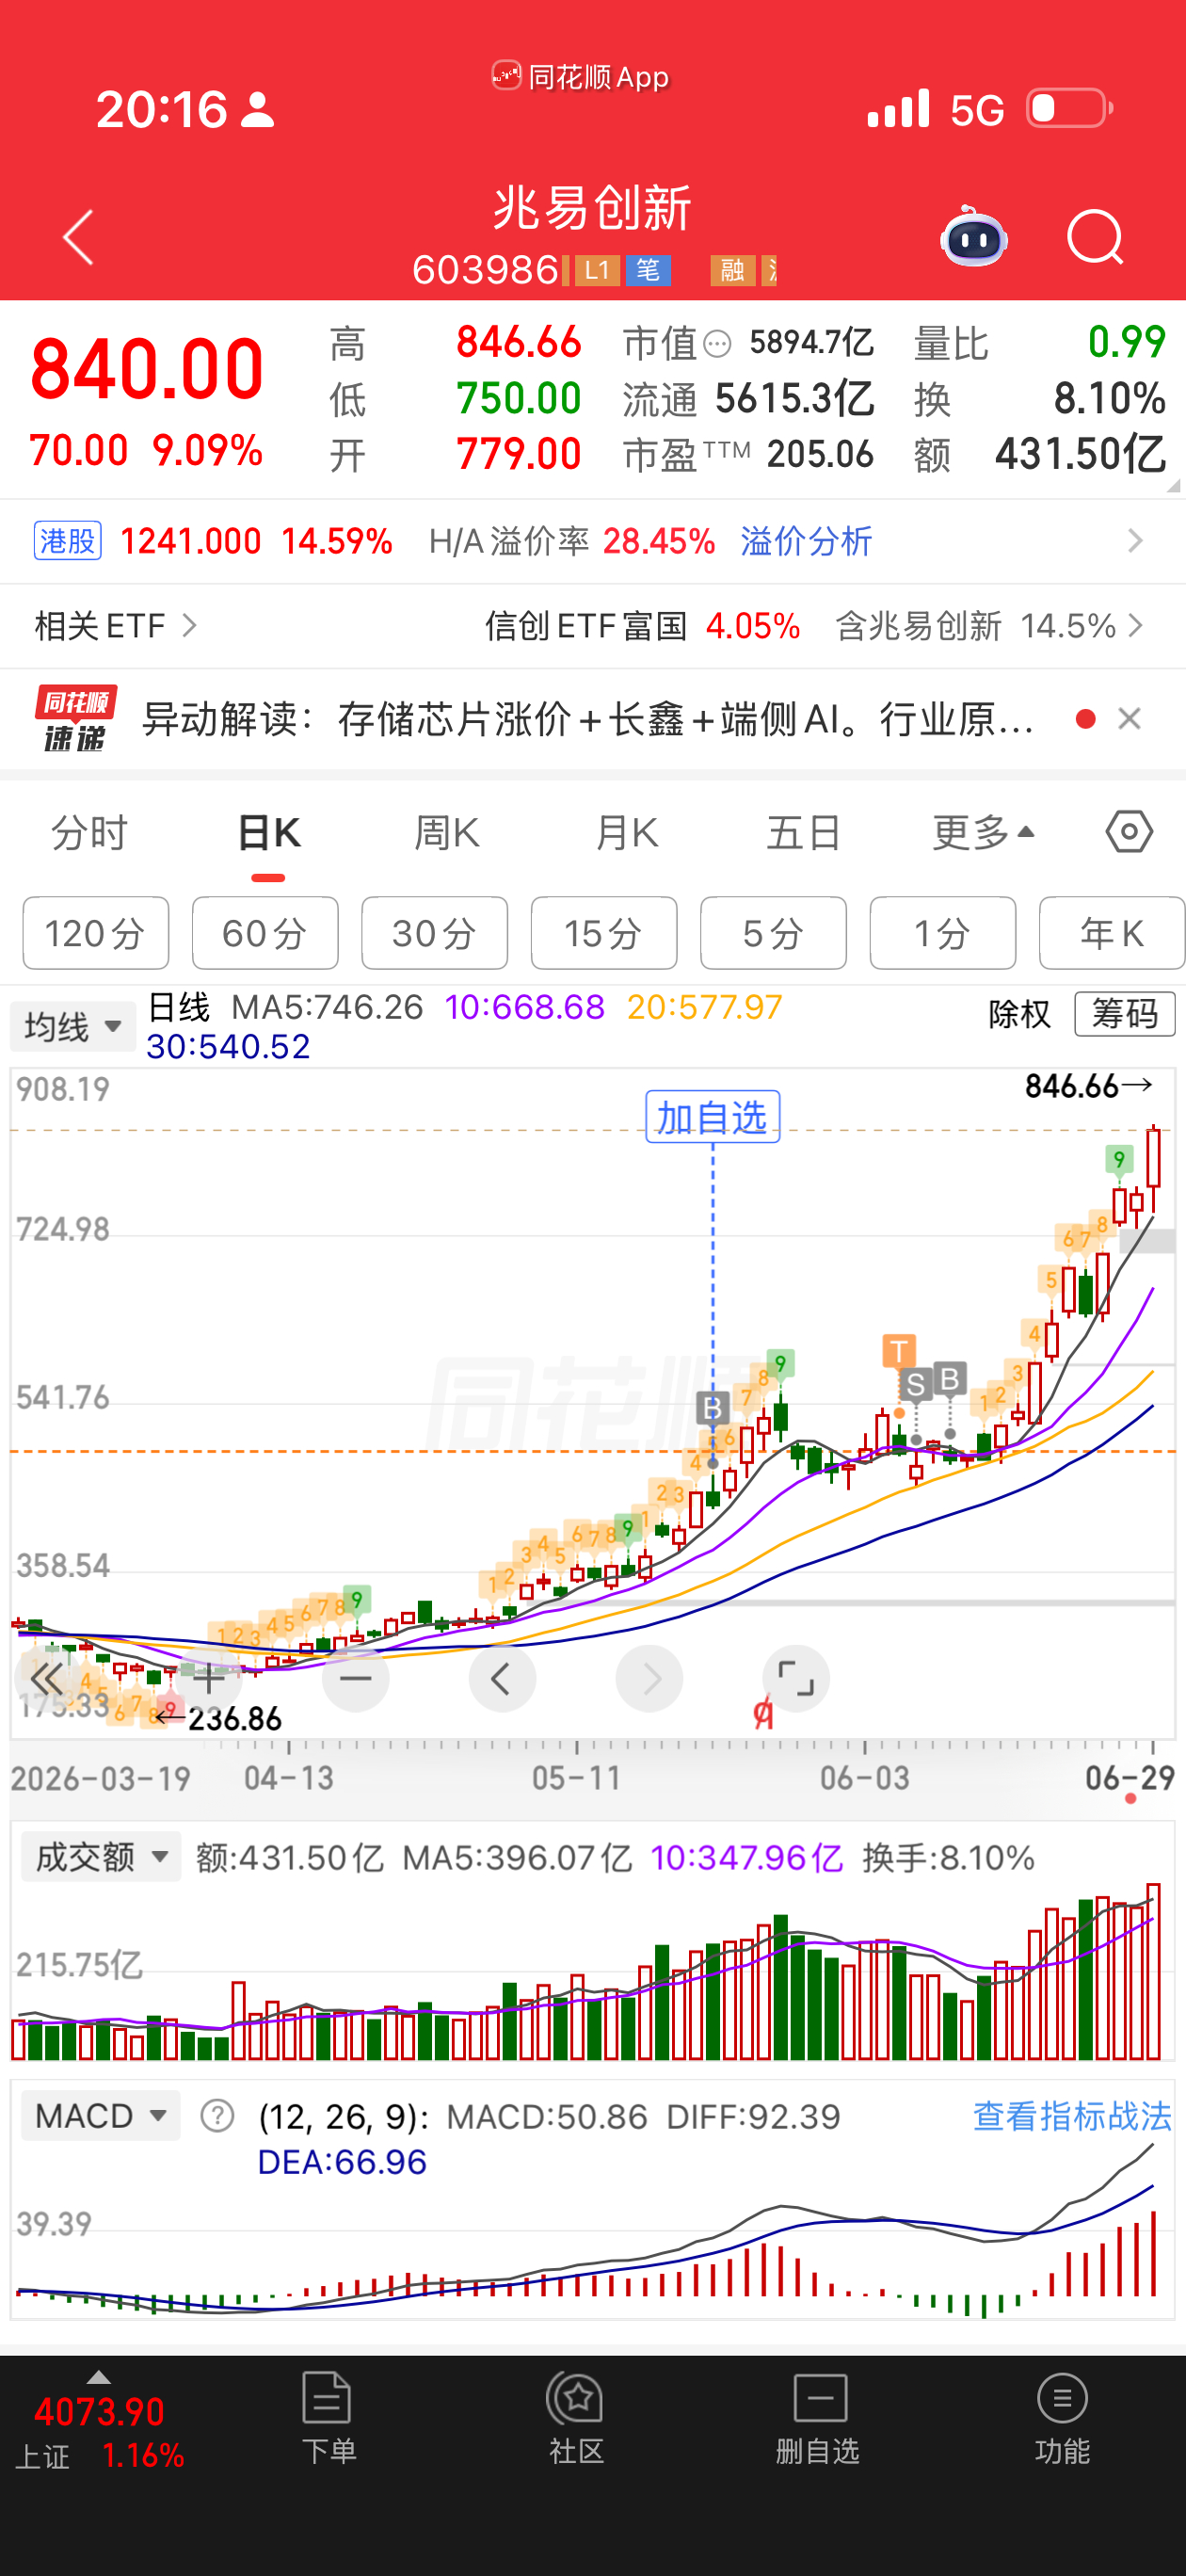This screenshot has width=1186, height=2576.
Task: Select 年K period
Action: tap(1112, 933)
